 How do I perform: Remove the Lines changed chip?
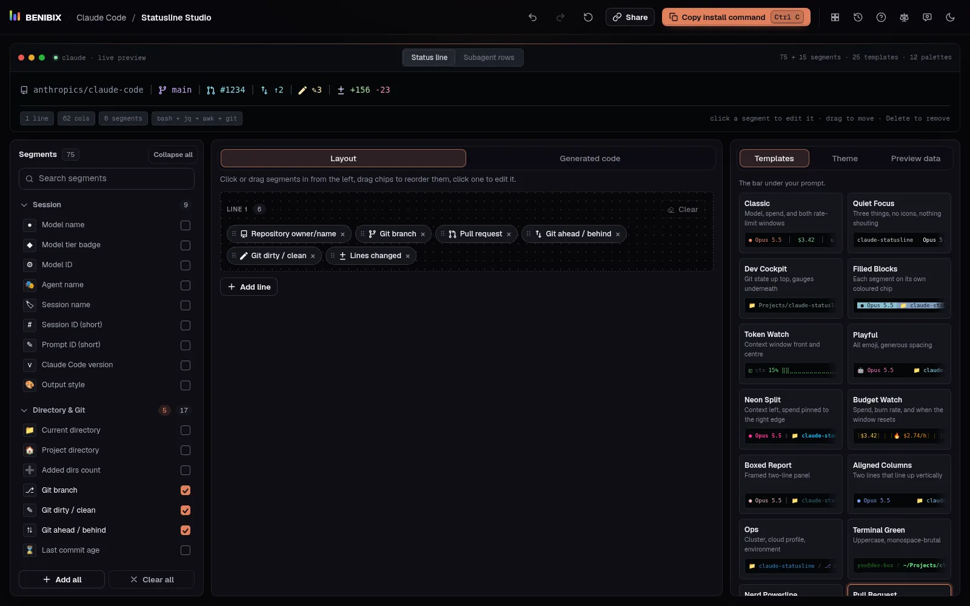pyautogui.click(x=407, y=256)
